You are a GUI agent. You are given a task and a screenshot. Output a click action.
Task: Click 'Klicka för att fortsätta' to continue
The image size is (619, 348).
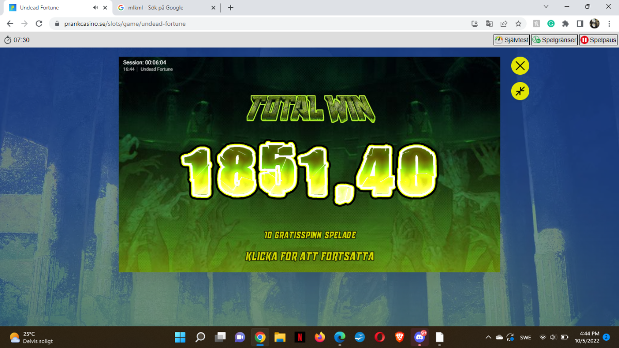pyautogui.click(x=309, y=256)
